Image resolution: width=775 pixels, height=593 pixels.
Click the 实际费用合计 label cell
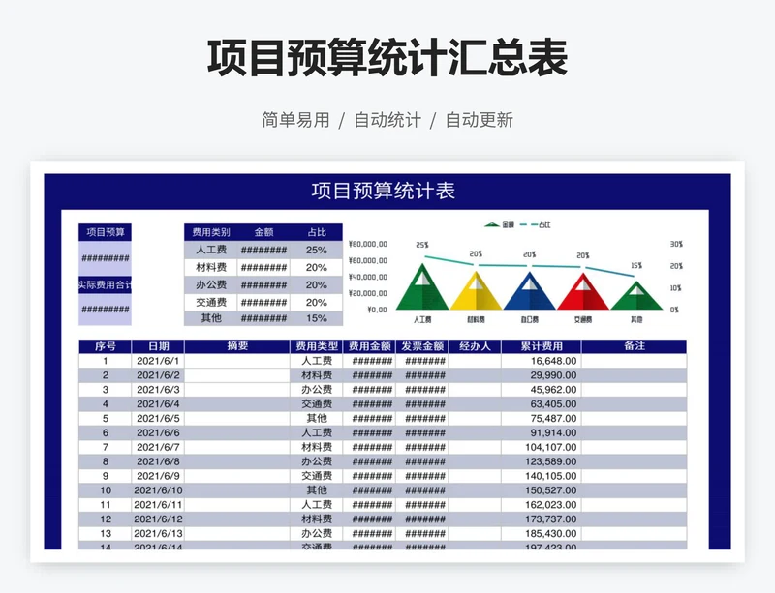click(x=105, y=285)
